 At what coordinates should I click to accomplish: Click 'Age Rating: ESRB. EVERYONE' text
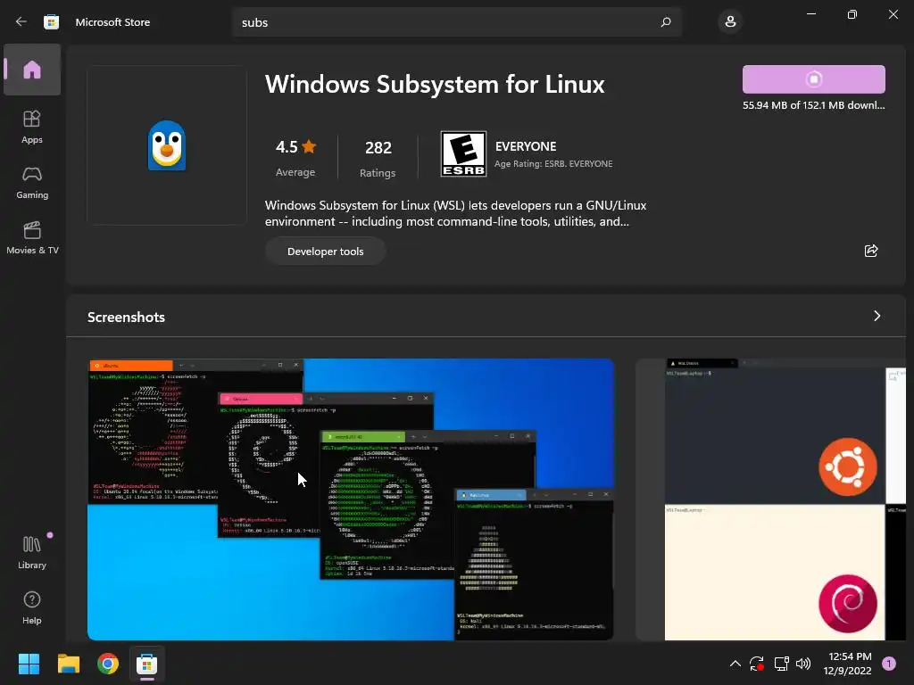553,164
